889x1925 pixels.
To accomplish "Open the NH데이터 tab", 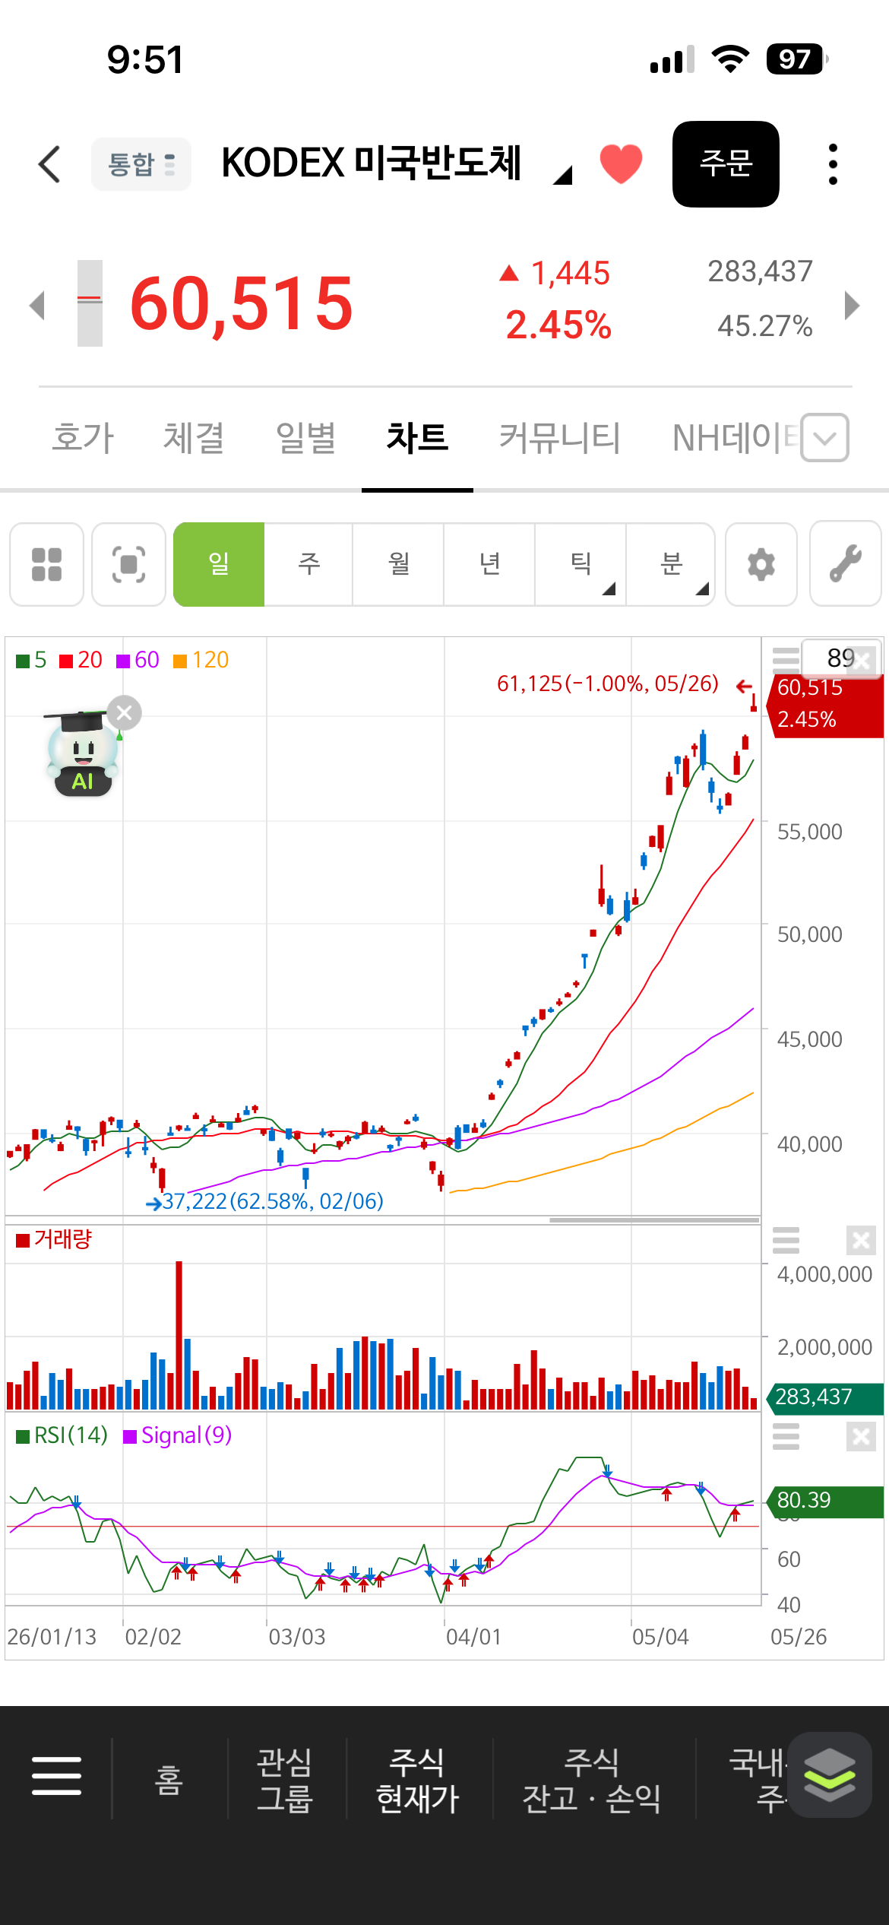I will 735,438.
